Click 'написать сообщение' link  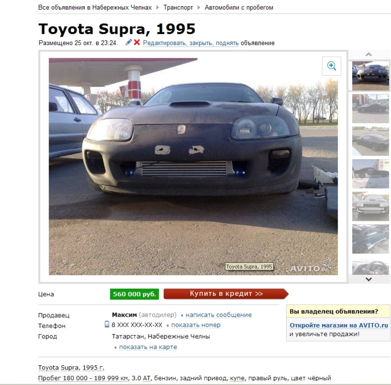(x=219, y=315)
